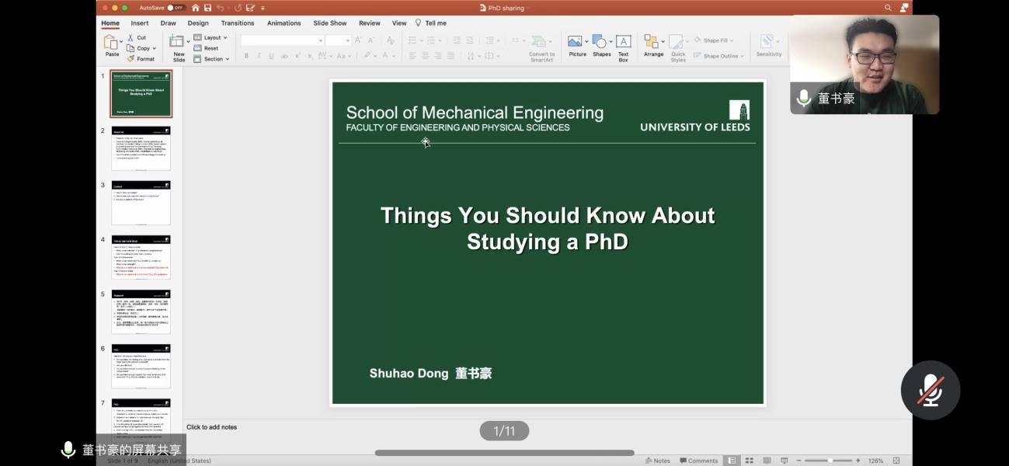The height and width of the screenshot is (466, 1009).
Task: Open the Draw ribbon tab
Action: (x=169, y=23)
